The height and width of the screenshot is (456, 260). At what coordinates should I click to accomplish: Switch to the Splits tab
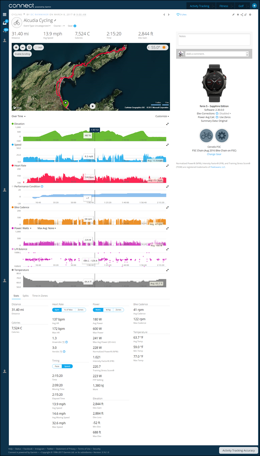pyautogui.click(x=26, y=296)
